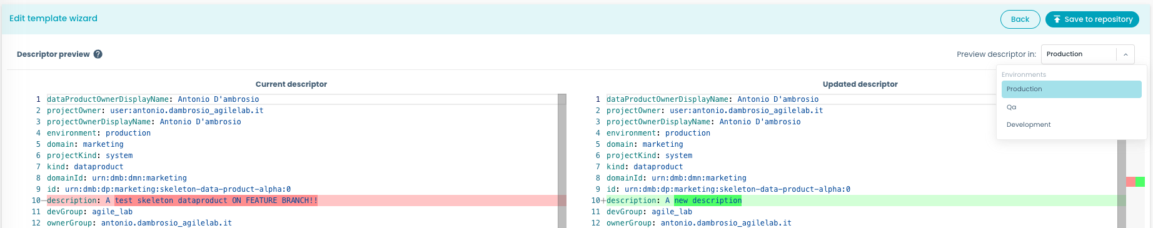Viewport: 1153px width, 228px height.
Task: Click domainId line in updated descriptor
Action: (x=676, y=178)
